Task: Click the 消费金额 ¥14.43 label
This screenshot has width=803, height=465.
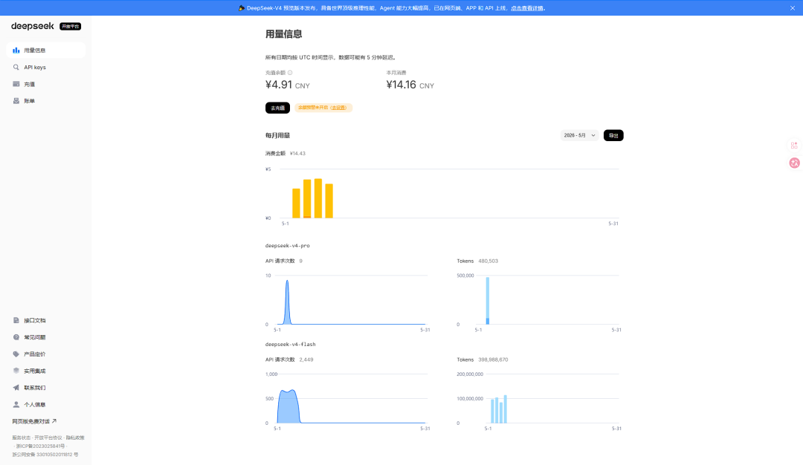Action: pyautogui.click(x=286, y=154)
